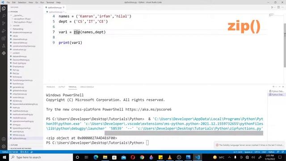Select second Python Debug terminal in list
Screen dimensions: 286x161
click(x=276, y=94)
